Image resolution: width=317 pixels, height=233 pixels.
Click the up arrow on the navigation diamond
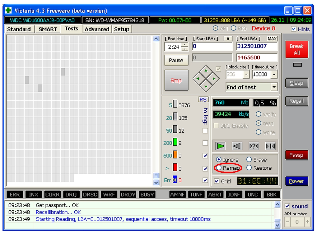pyautogui.click(x=206, y=71)
